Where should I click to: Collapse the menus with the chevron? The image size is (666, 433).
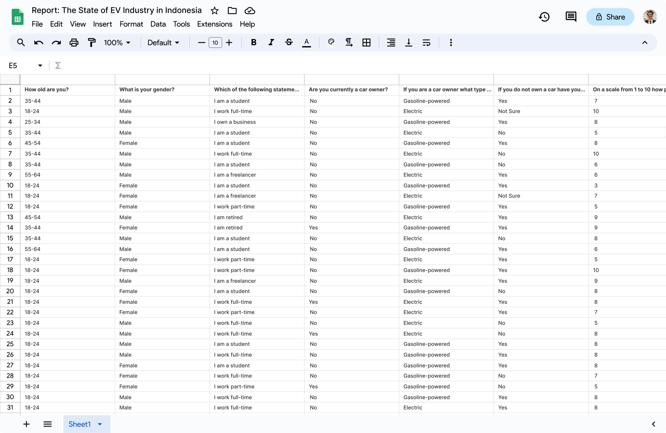pyautogui.click(x=645, y=43)
